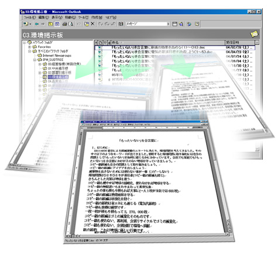Click the Delete (X) toolbar icon
The image size is (278, 255).
point(92,24)
